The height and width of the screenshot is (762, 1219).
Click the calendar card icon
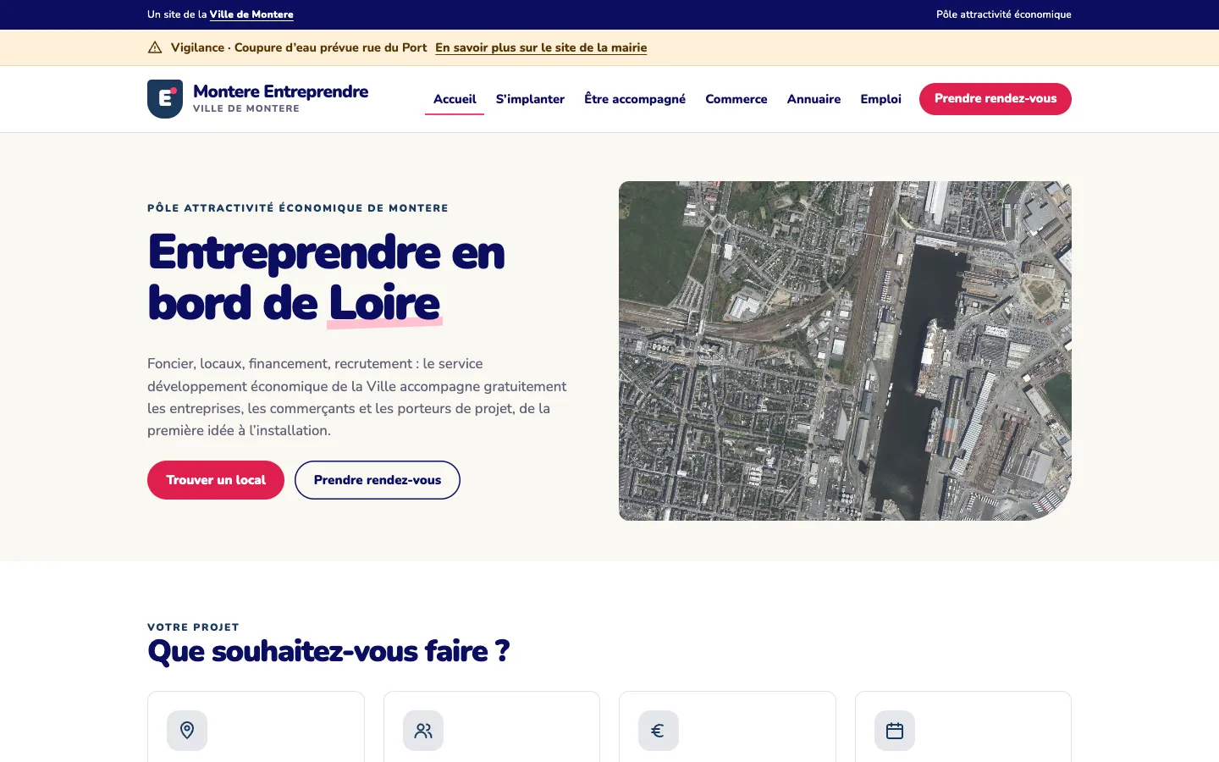coord(895,730)
